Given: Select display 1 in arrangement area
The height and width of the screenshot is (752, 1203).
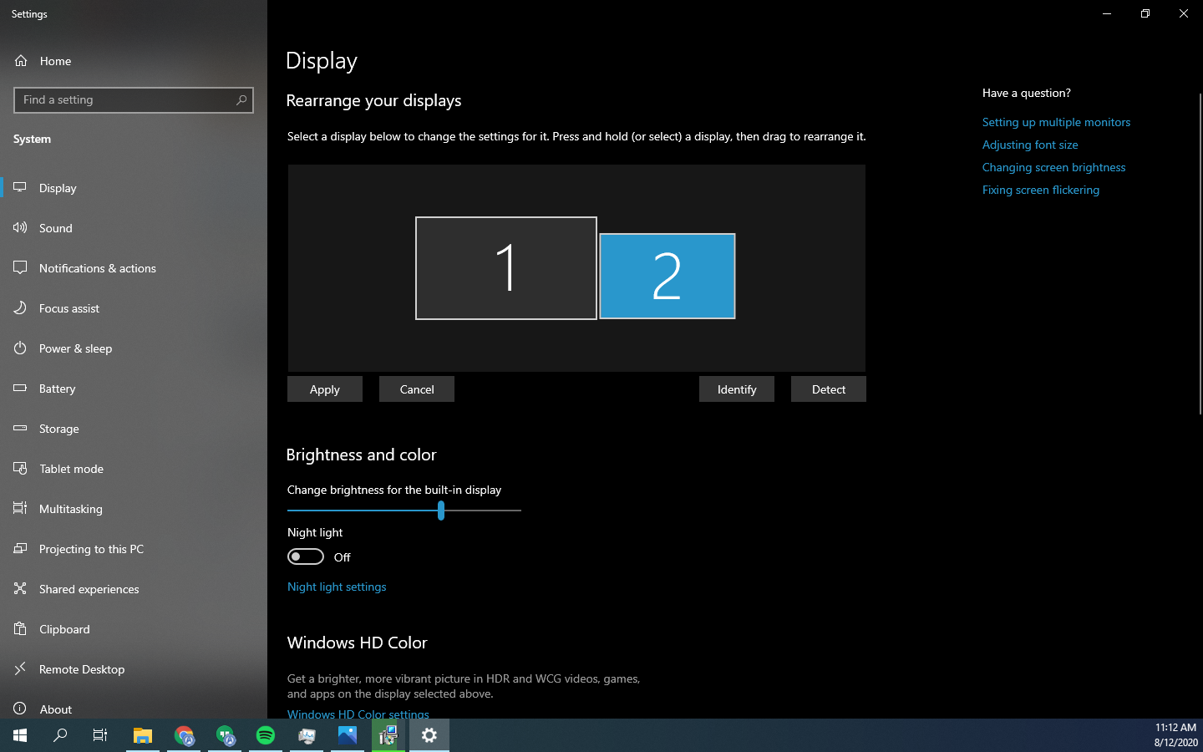Looking at the screenshot, I should pos(505,268).
